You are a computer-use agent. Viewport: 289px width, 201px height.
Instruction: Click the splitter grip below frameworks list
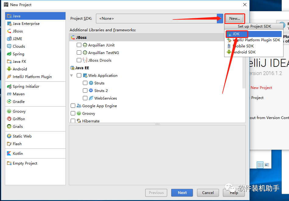(x=157, y=124)
